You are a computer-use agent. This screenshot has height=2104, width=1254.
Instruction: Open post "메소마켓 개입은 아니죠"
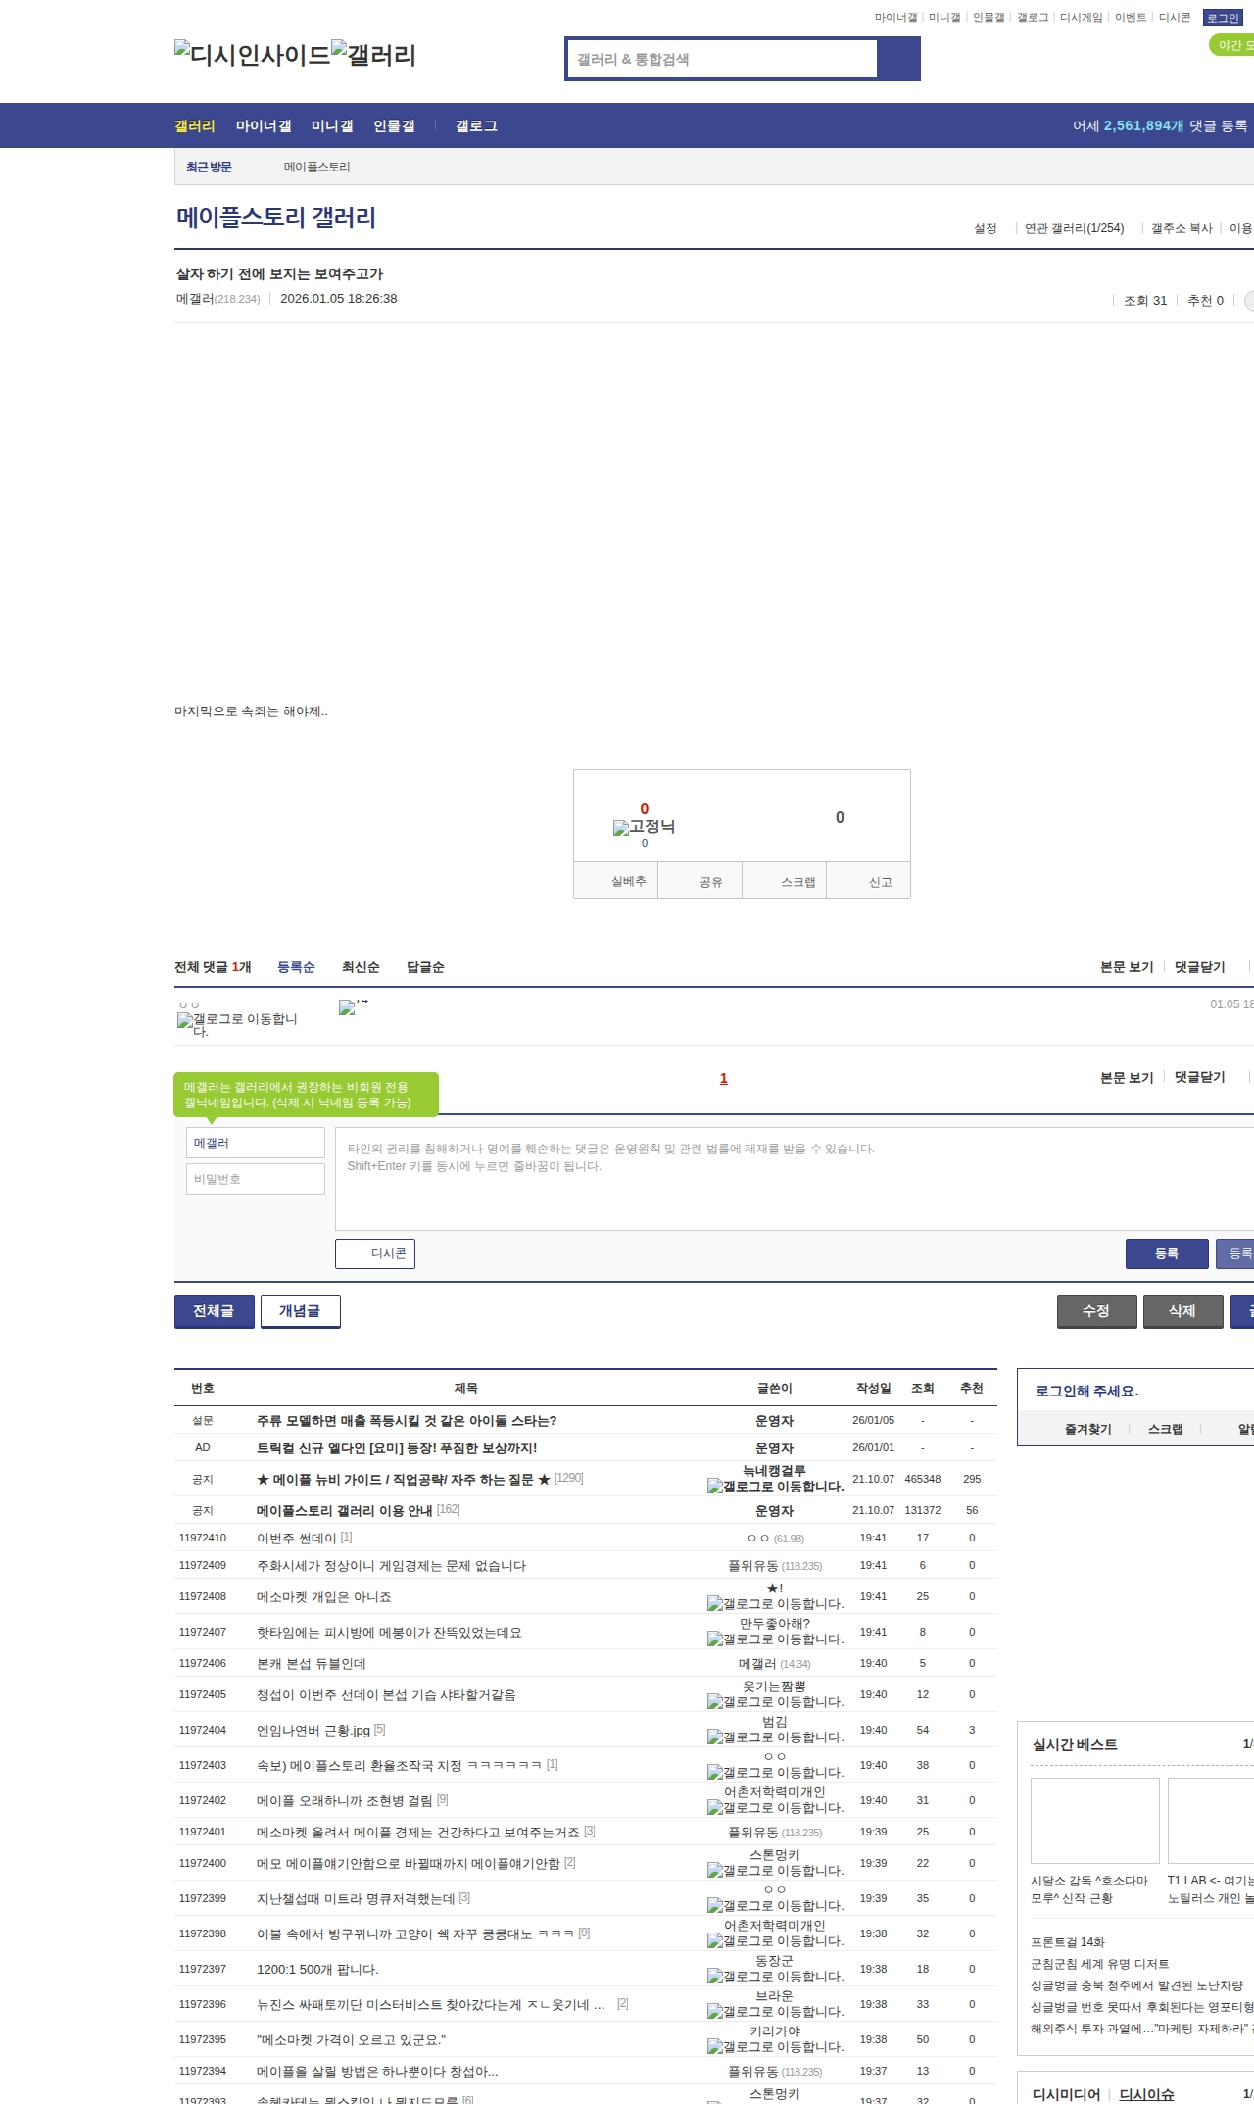coord(324,1596)
